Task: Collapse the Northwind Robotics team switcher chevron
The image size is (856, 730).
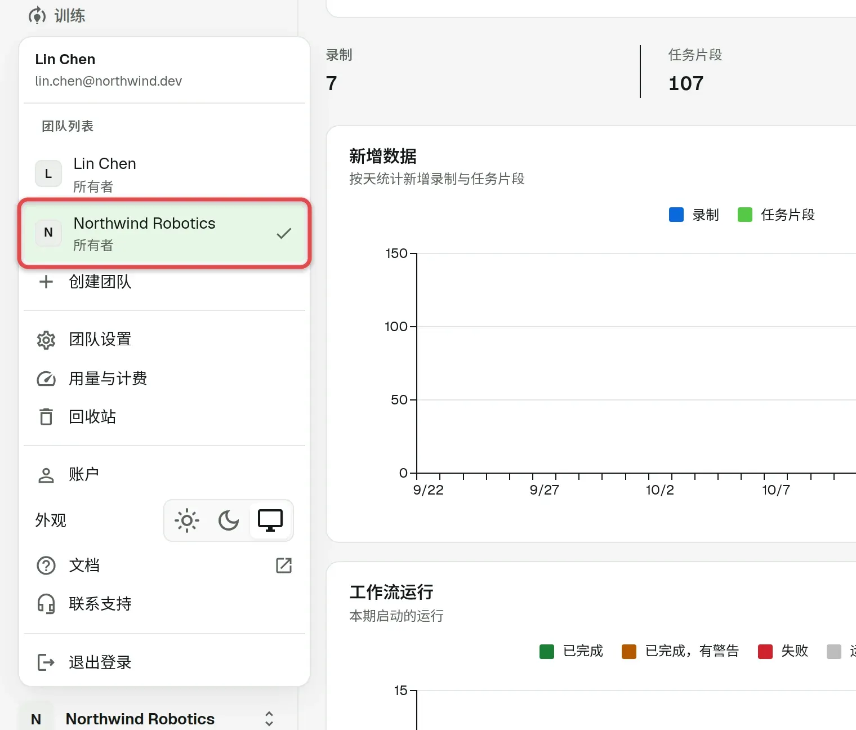Action: [x=269, y=719]
